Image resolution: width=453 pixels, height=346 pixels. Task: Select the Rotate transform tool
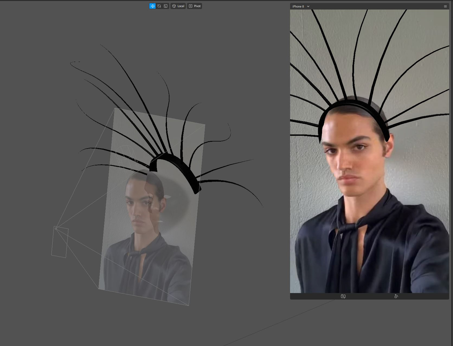point(159,6)
